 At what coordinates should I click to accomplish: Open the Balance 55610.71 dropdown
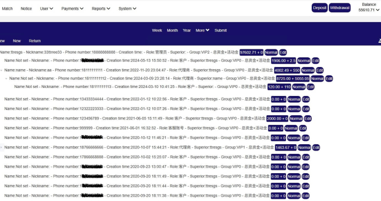[x=369, y=8]
